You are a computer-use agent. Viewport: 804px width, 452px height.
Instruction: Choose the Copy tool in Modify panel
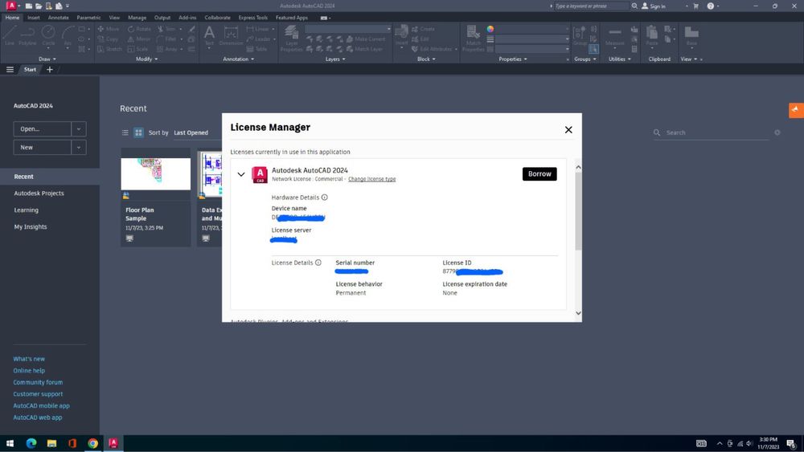(x=108, y=39)
